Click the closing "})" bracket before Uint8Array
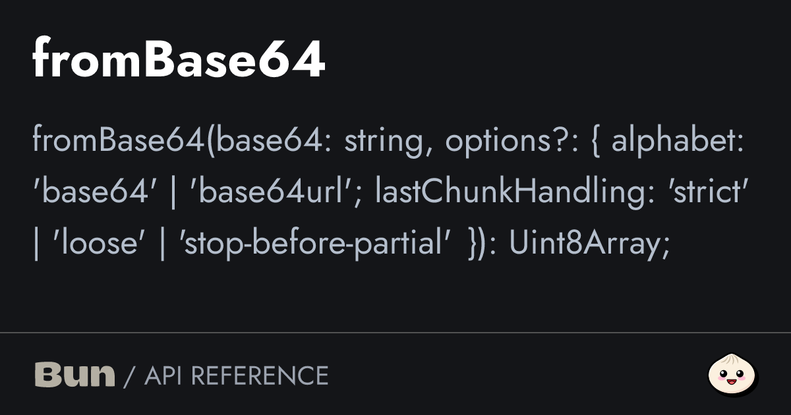This screenshot has height=415, width=791. pos(478,244)
